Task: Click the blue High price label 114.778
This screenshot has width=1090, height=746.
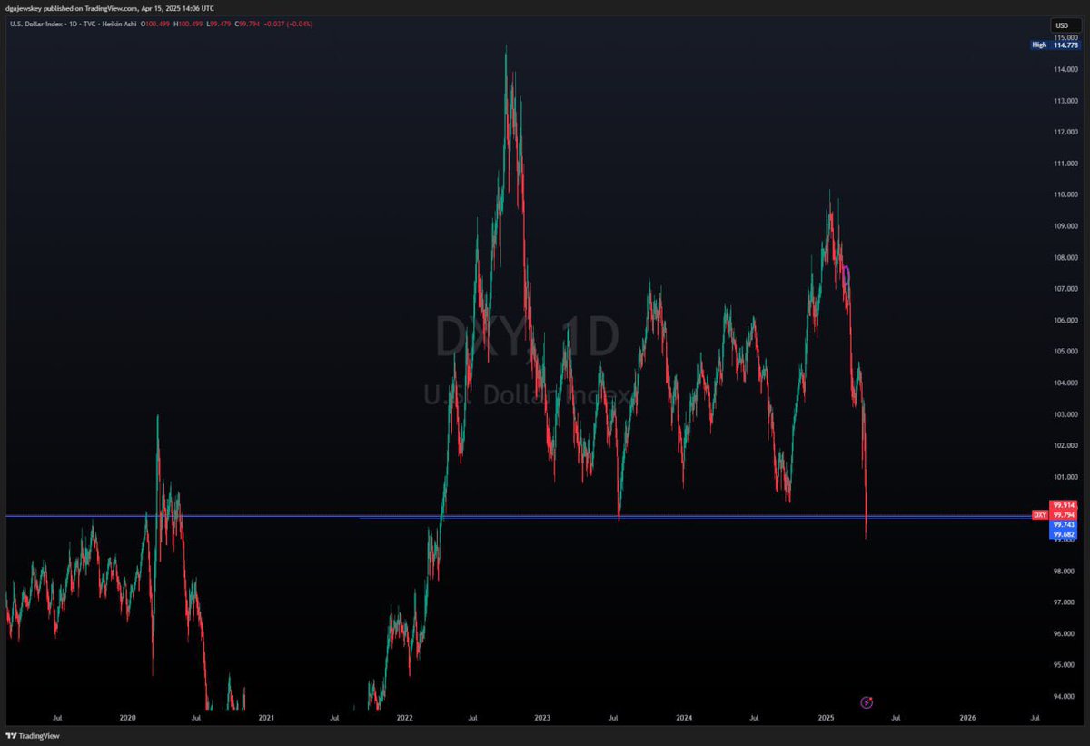Action: pos(1055,45)
